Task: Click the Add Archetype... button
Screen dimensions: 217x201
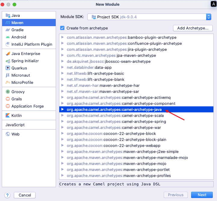Action: (x=193, y=28)
